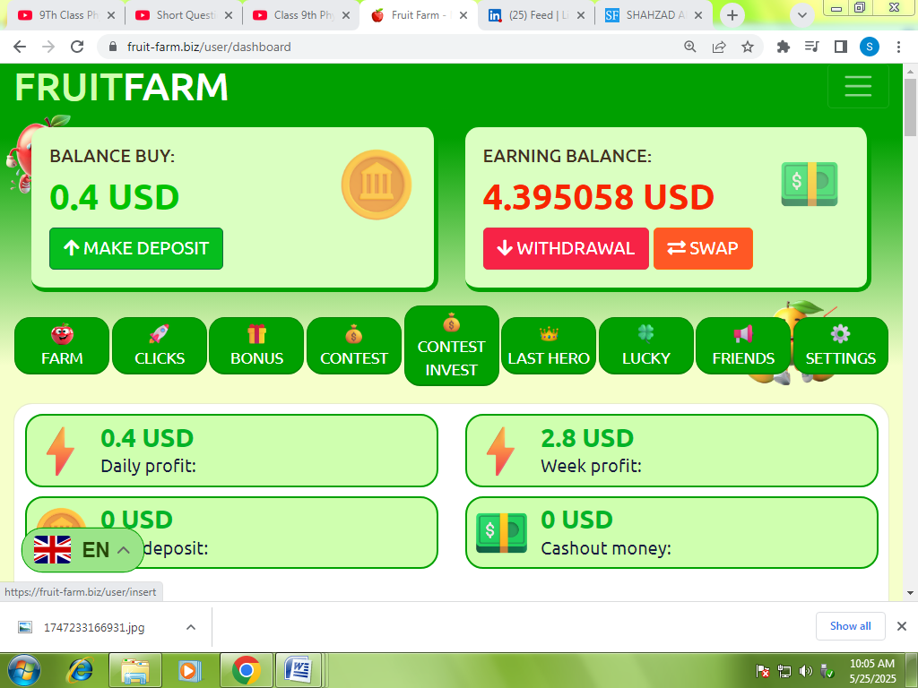The image size is (918, 688).
Task: Switch to the Short Questi YouTube tab
Action: pyautogui.click(x=182, y=15)
